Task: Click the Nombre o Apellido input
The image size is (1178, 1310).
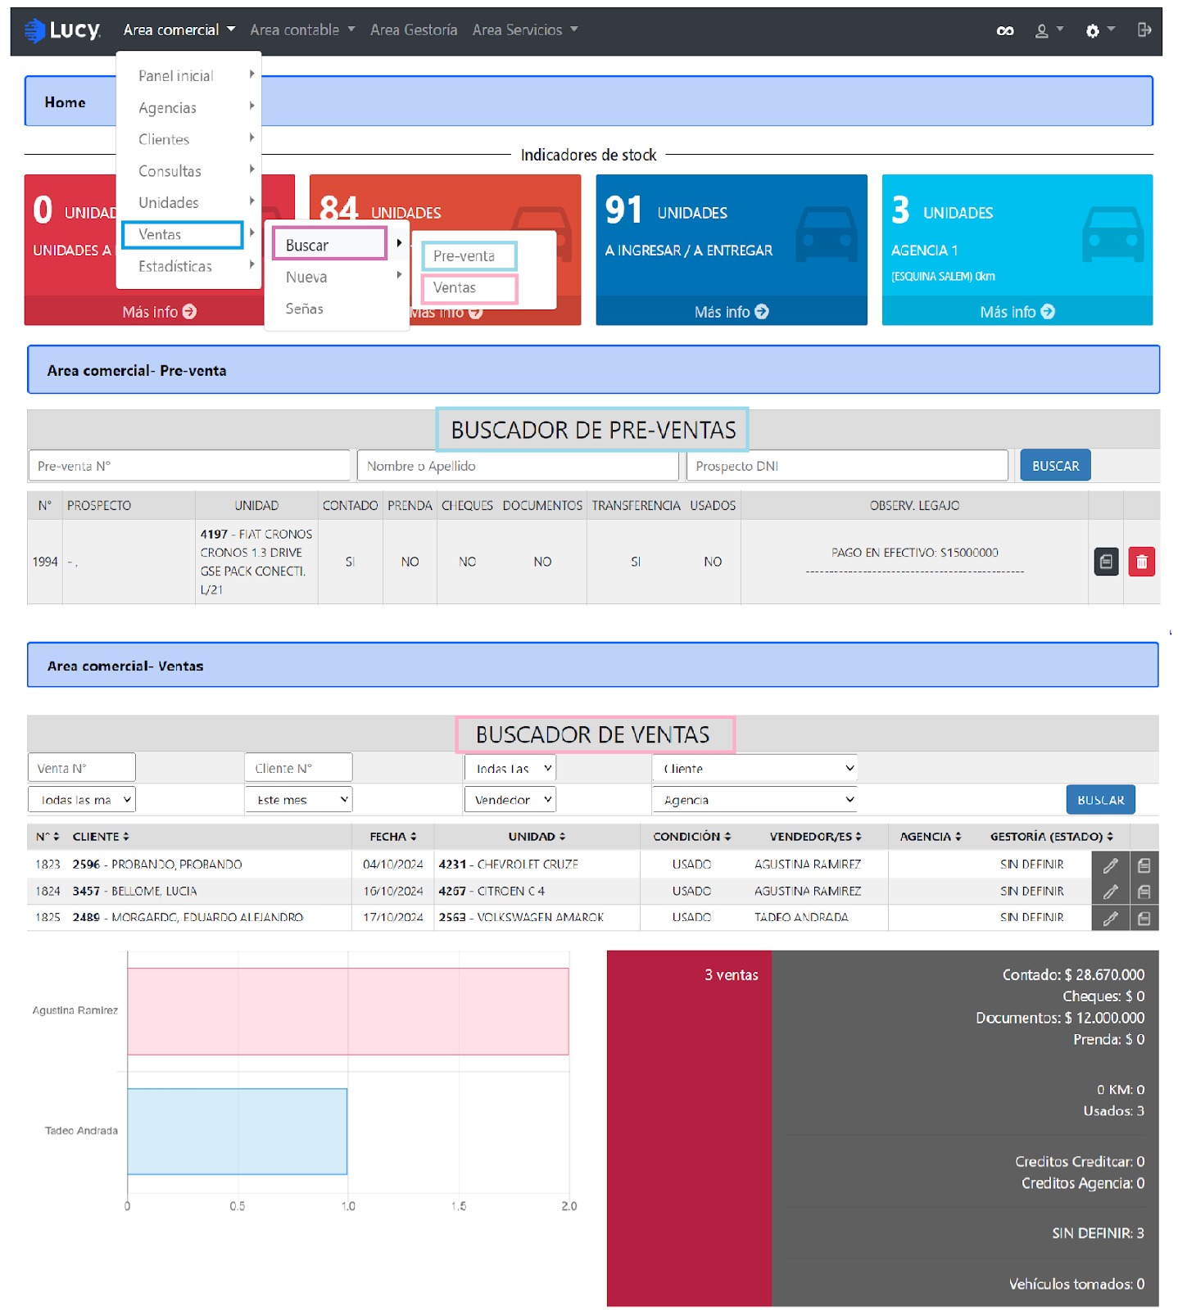Action: 519,466
